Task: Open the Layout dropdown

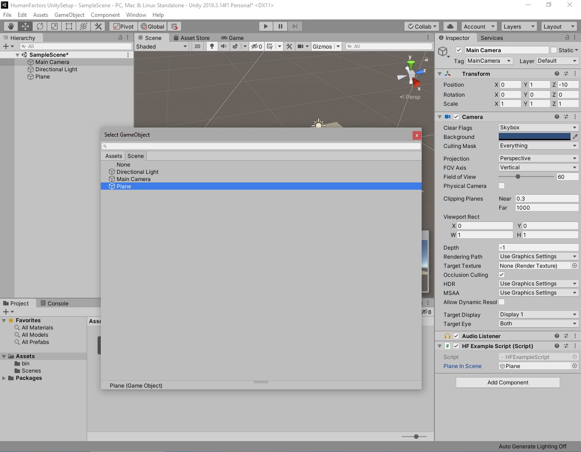Action: pos(559,26)
